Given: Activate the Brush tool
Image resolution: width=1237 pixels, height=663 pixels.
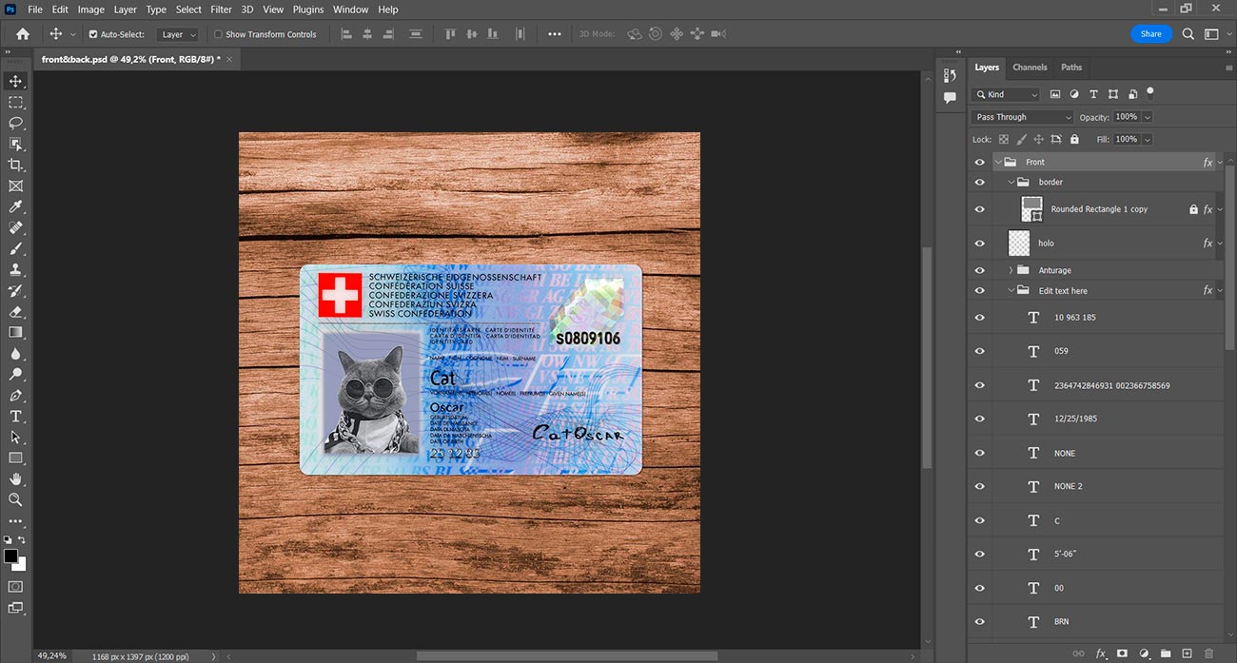Looking at the screenshot, I should (x=16, y=249).
